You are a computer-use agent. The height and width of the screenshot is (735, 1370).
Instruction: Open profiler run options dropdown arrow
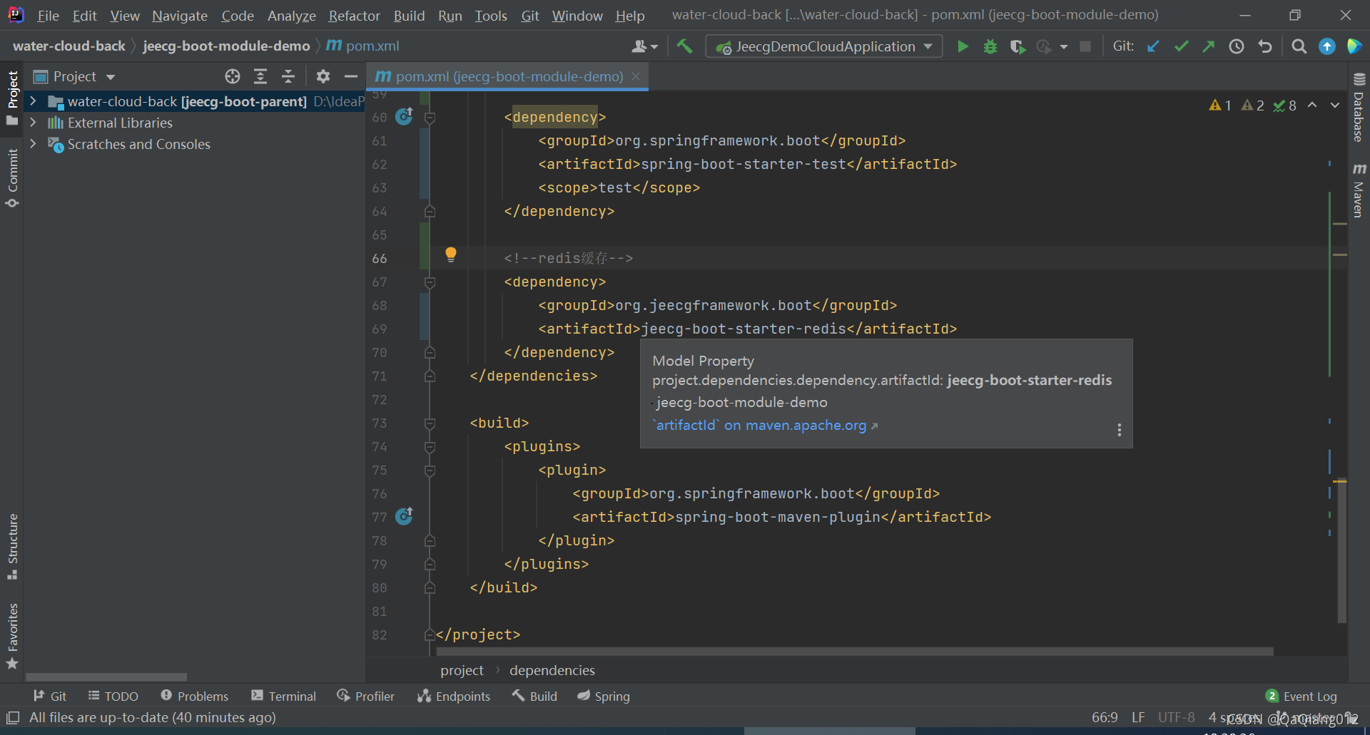tap(1064, 46)
